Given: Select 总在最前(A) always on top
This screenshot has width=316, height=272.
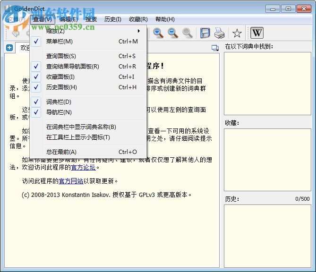Looking at the screenshot, I should 88,152.
